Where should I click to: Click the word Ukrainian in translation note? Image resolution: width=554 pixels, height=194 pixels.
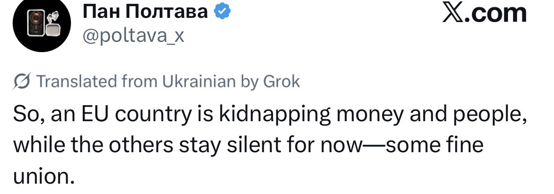pos(199,82)
